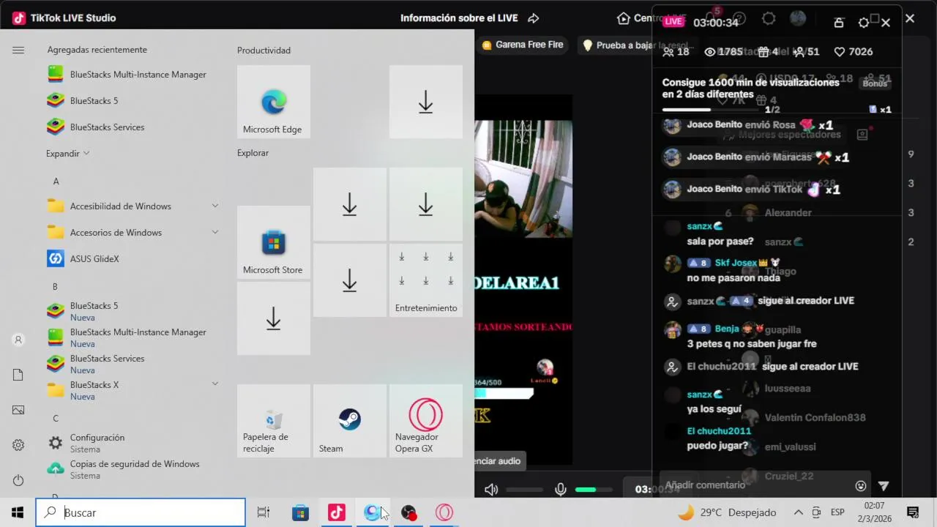Viewport: 937px width, 527px height.
Task: Jump to letter A header in app list
Action: click(56, 182)
